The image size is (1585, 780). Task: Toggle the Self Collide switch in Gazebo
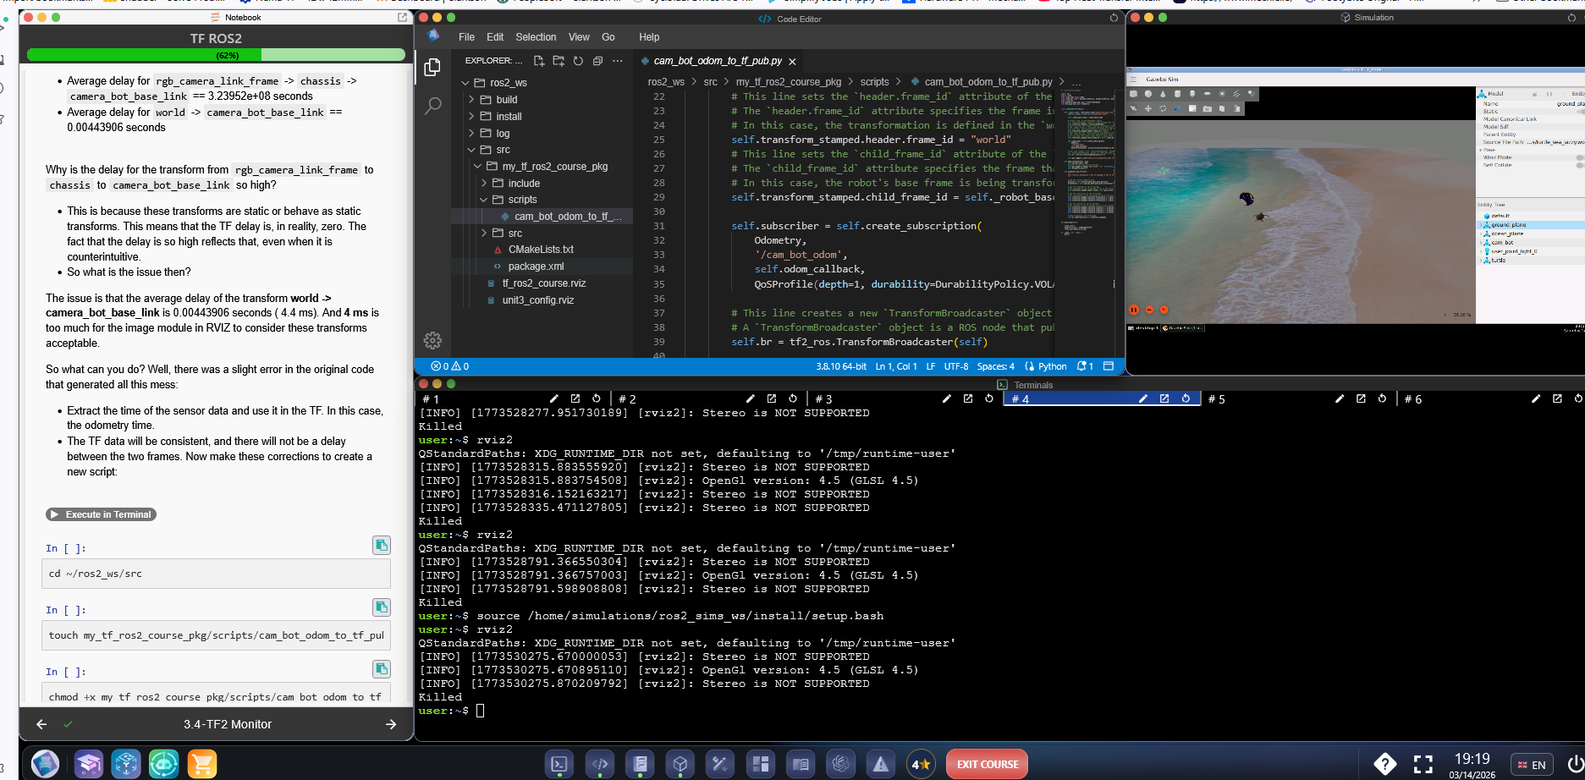pyautogui.click(x=1579, y=165)
